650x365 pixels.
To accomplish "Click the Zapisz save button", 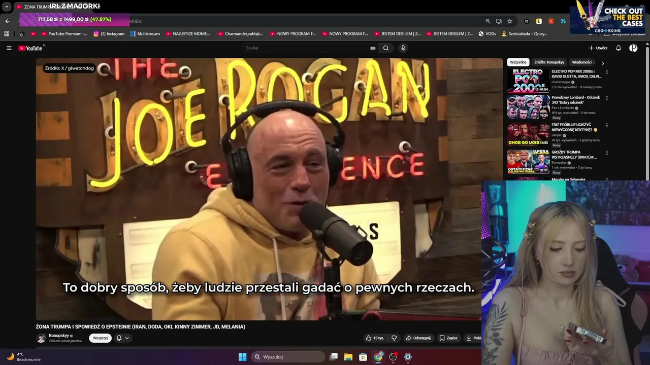I will click(448, 338).
